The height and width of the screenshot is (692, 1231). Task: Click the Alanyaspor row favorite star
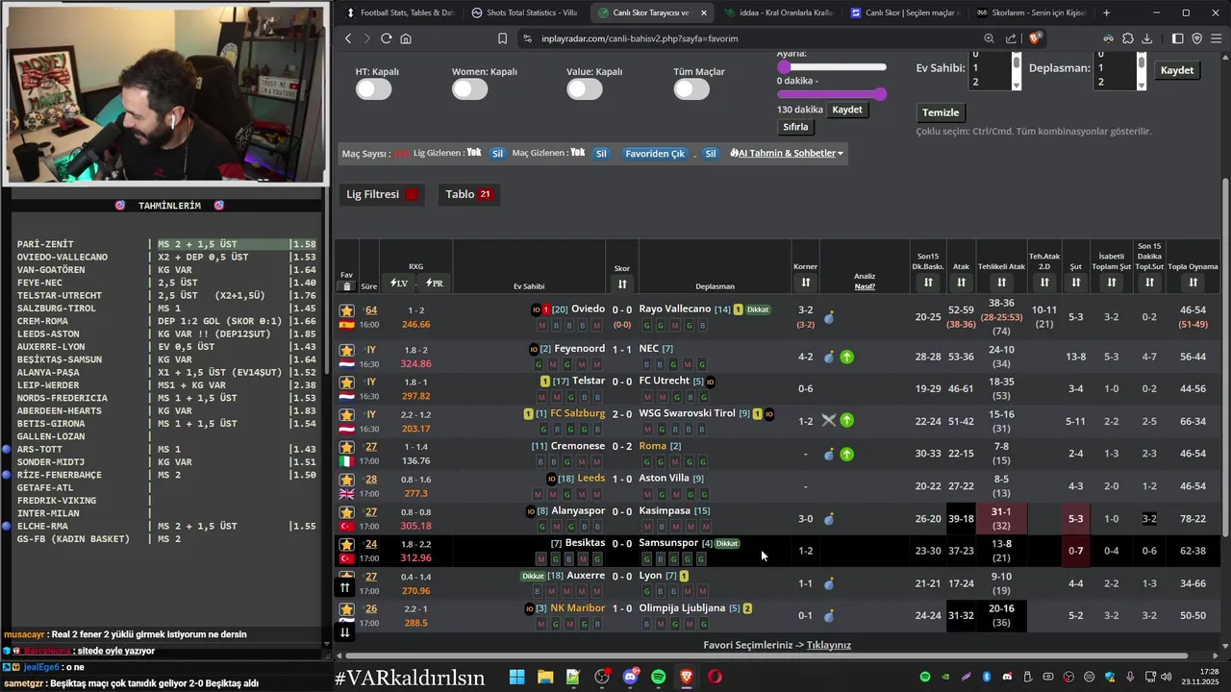point(347,512)
